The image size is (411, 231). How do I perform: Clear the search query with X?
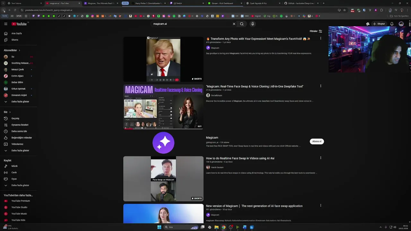(234, 24)
